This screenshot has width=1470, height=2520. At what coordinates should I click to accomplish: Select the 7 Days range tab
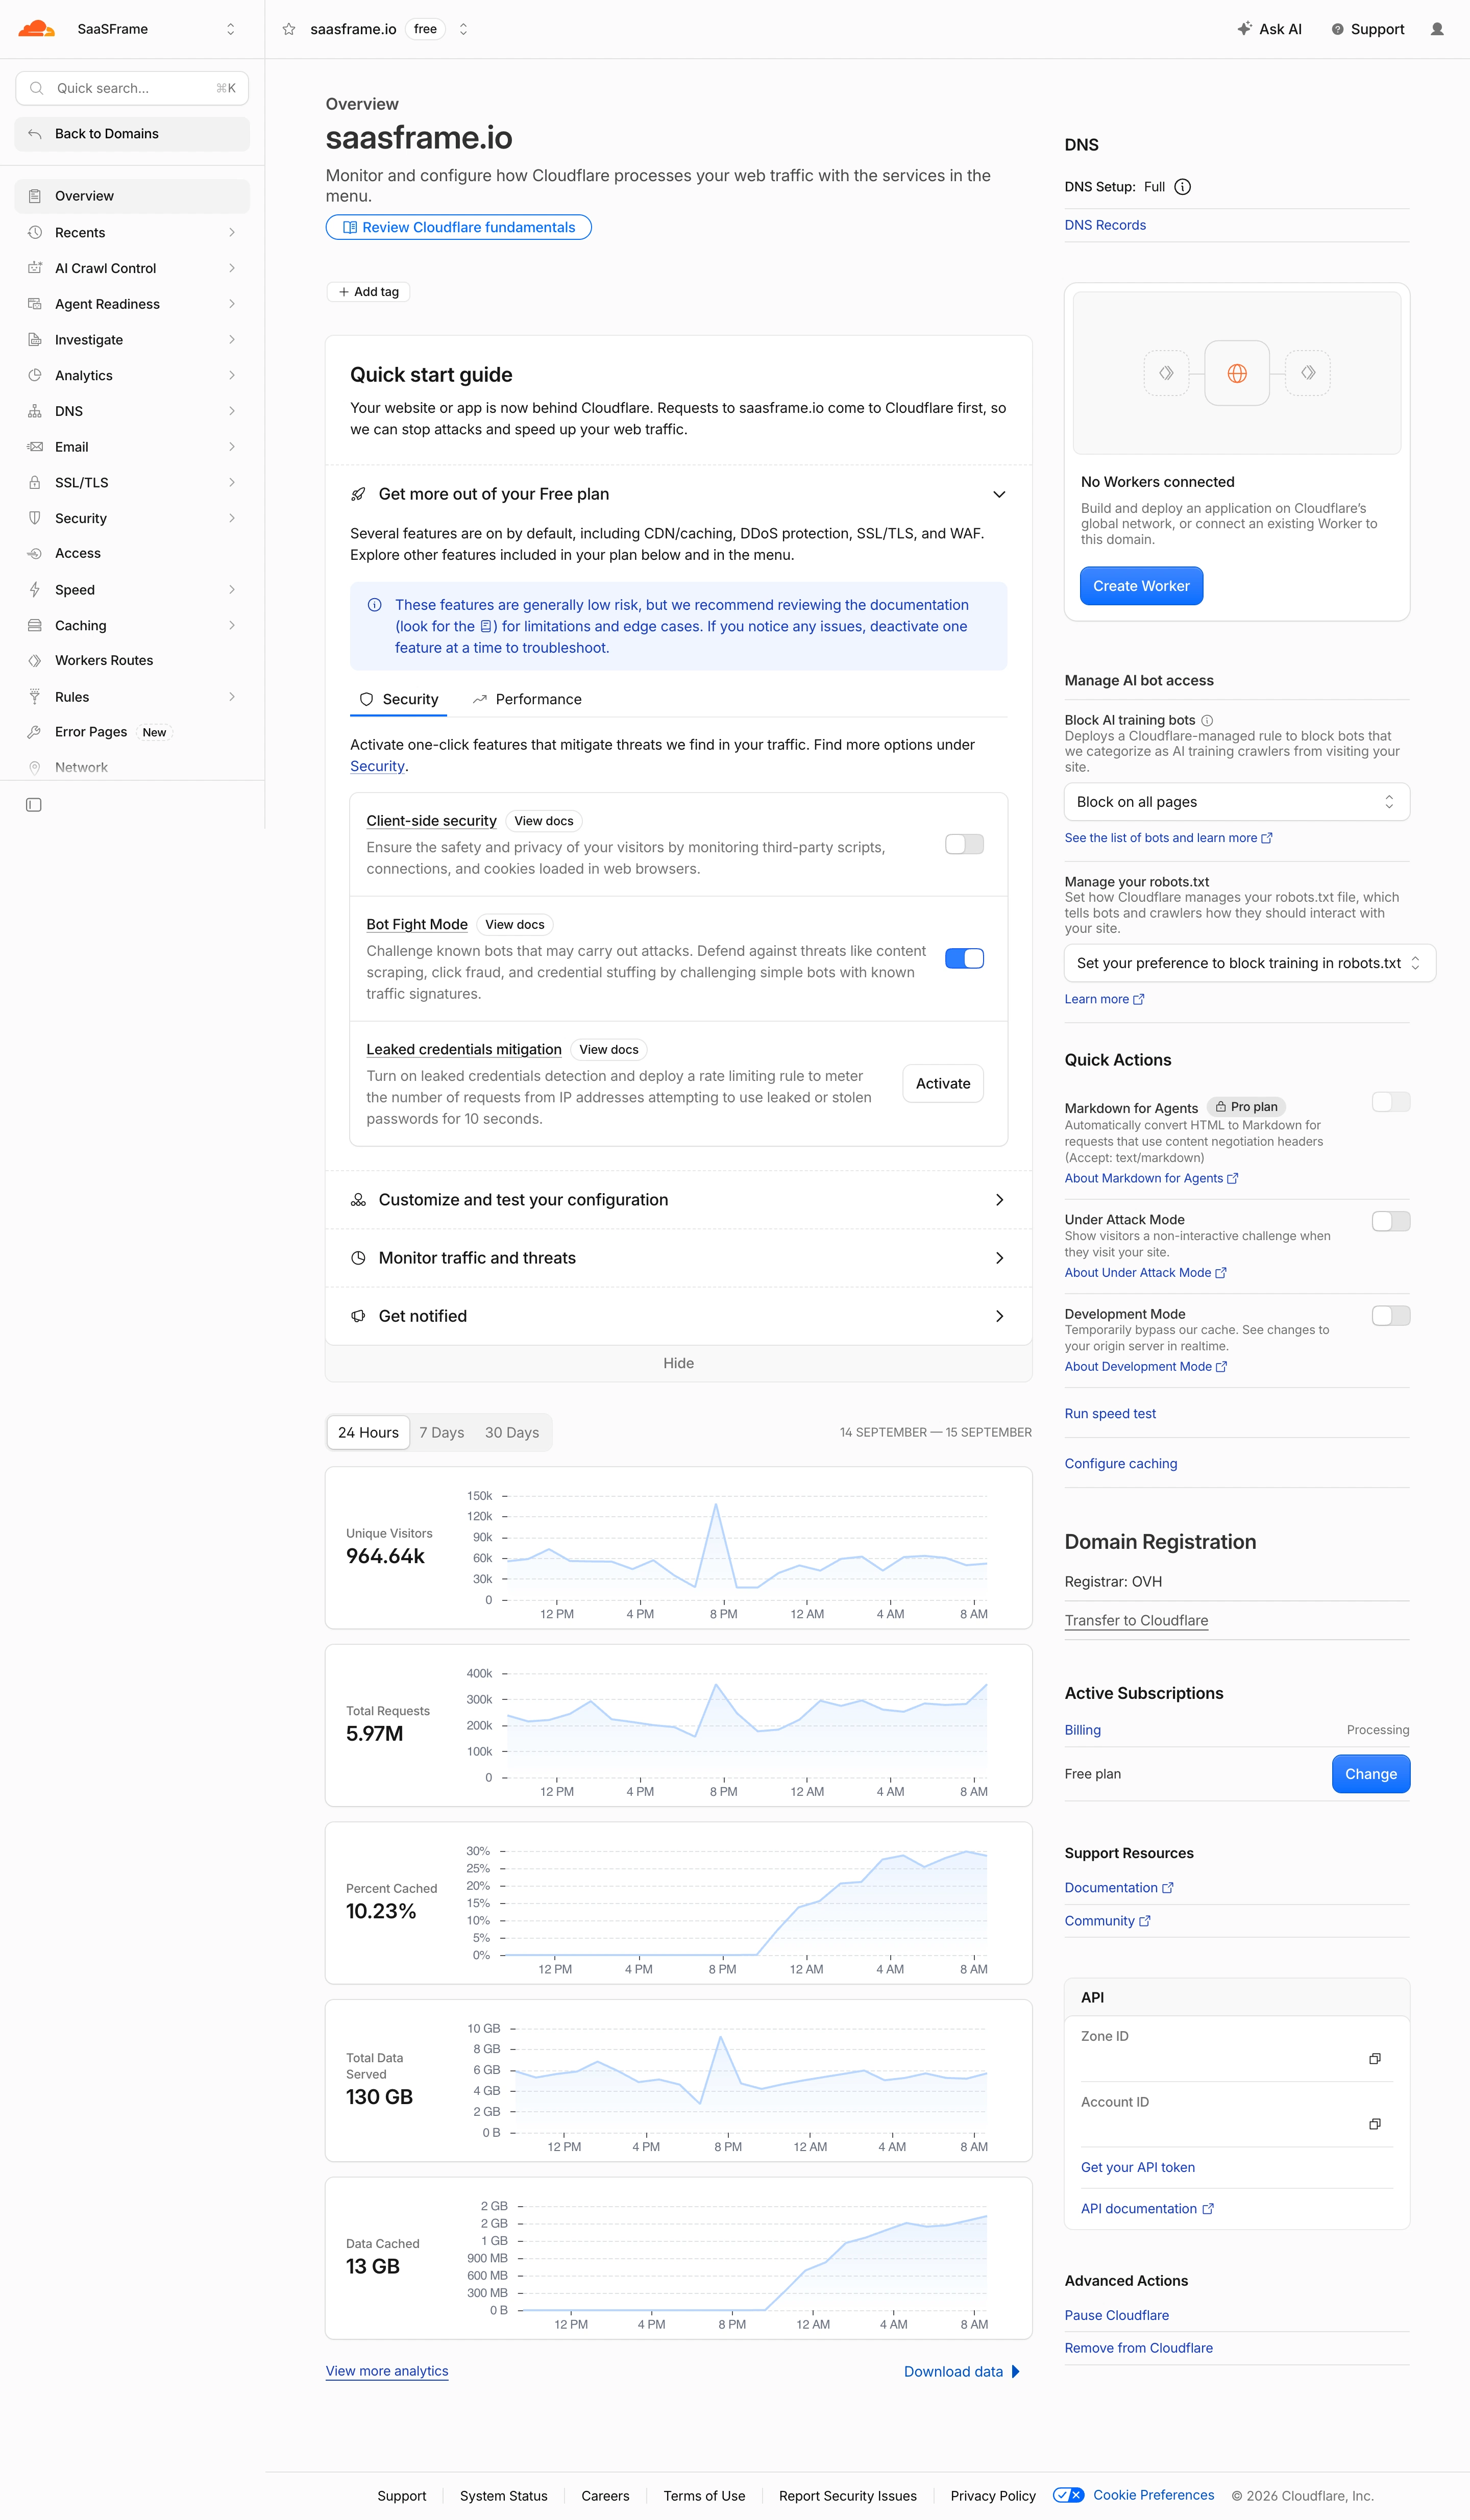441,1432
